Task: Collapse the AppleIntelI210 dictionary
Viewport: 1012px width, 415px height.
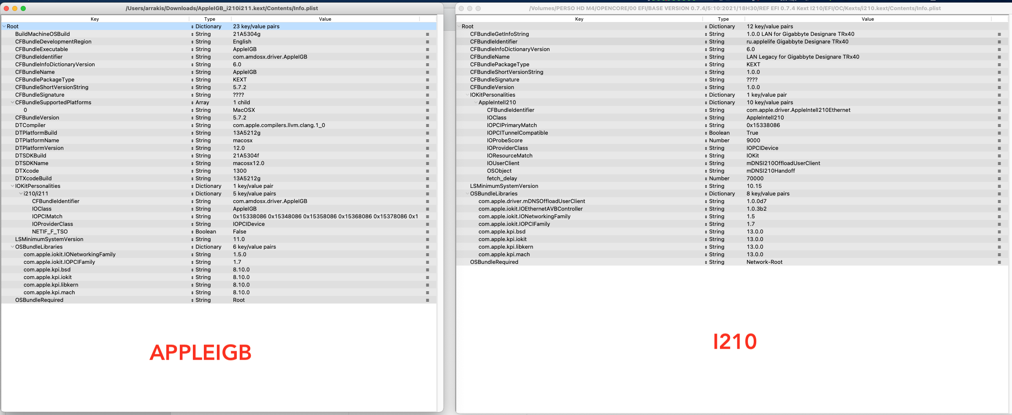Action: point(476,103)
